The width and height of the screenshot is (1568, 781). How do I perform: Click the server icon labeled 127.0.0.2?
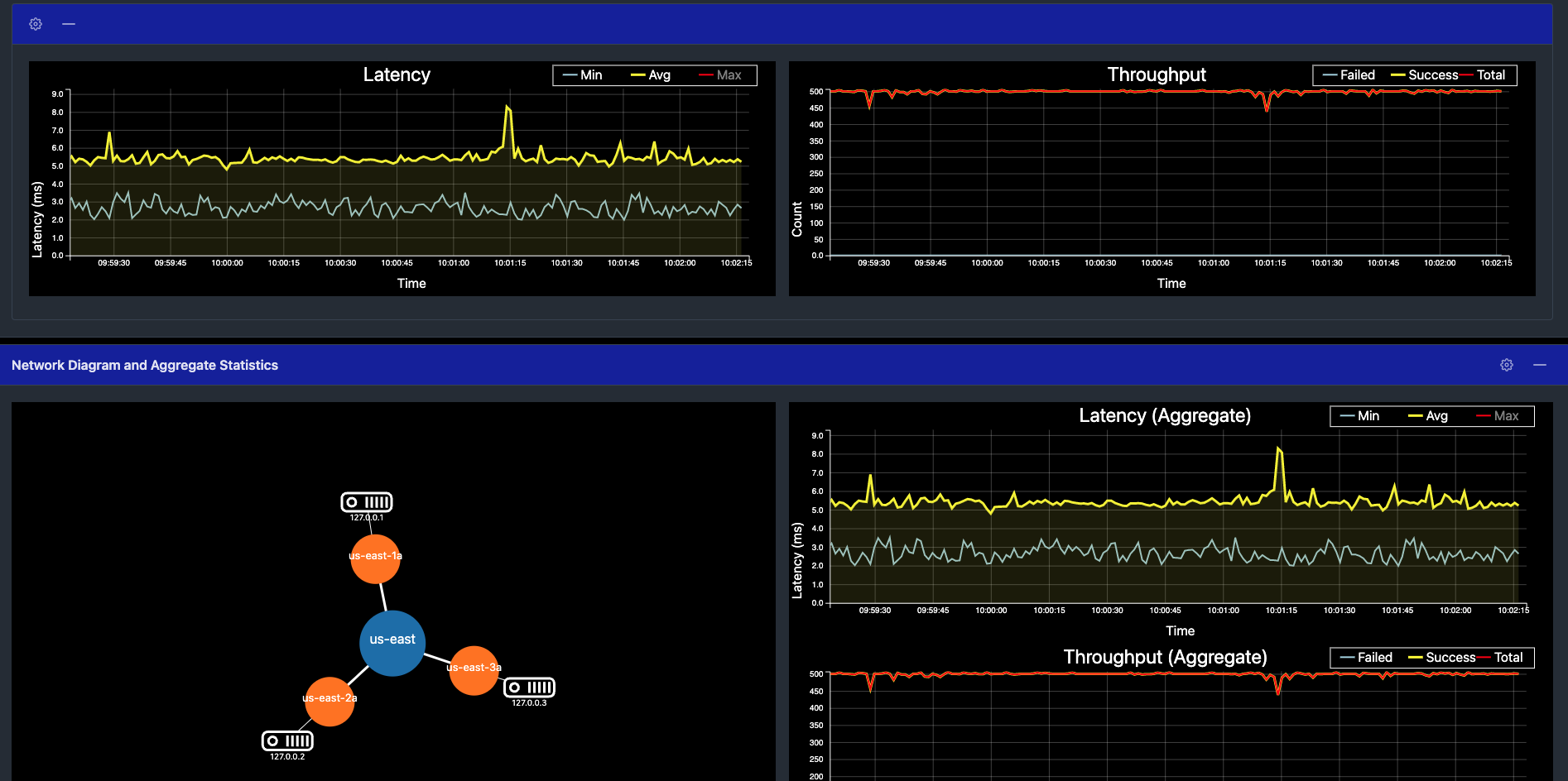[x=287, y=740]
